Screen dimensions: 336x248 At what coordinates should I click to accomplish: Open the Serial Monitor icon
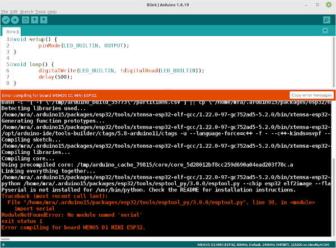pyautogui.click(x=326, y=20)
